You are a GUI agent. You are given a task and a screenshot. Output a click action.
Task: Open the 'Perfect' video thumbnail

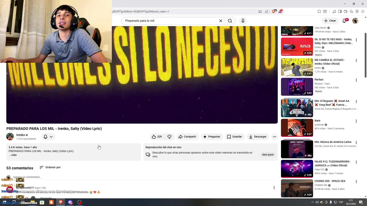click(x=297, y=87)
